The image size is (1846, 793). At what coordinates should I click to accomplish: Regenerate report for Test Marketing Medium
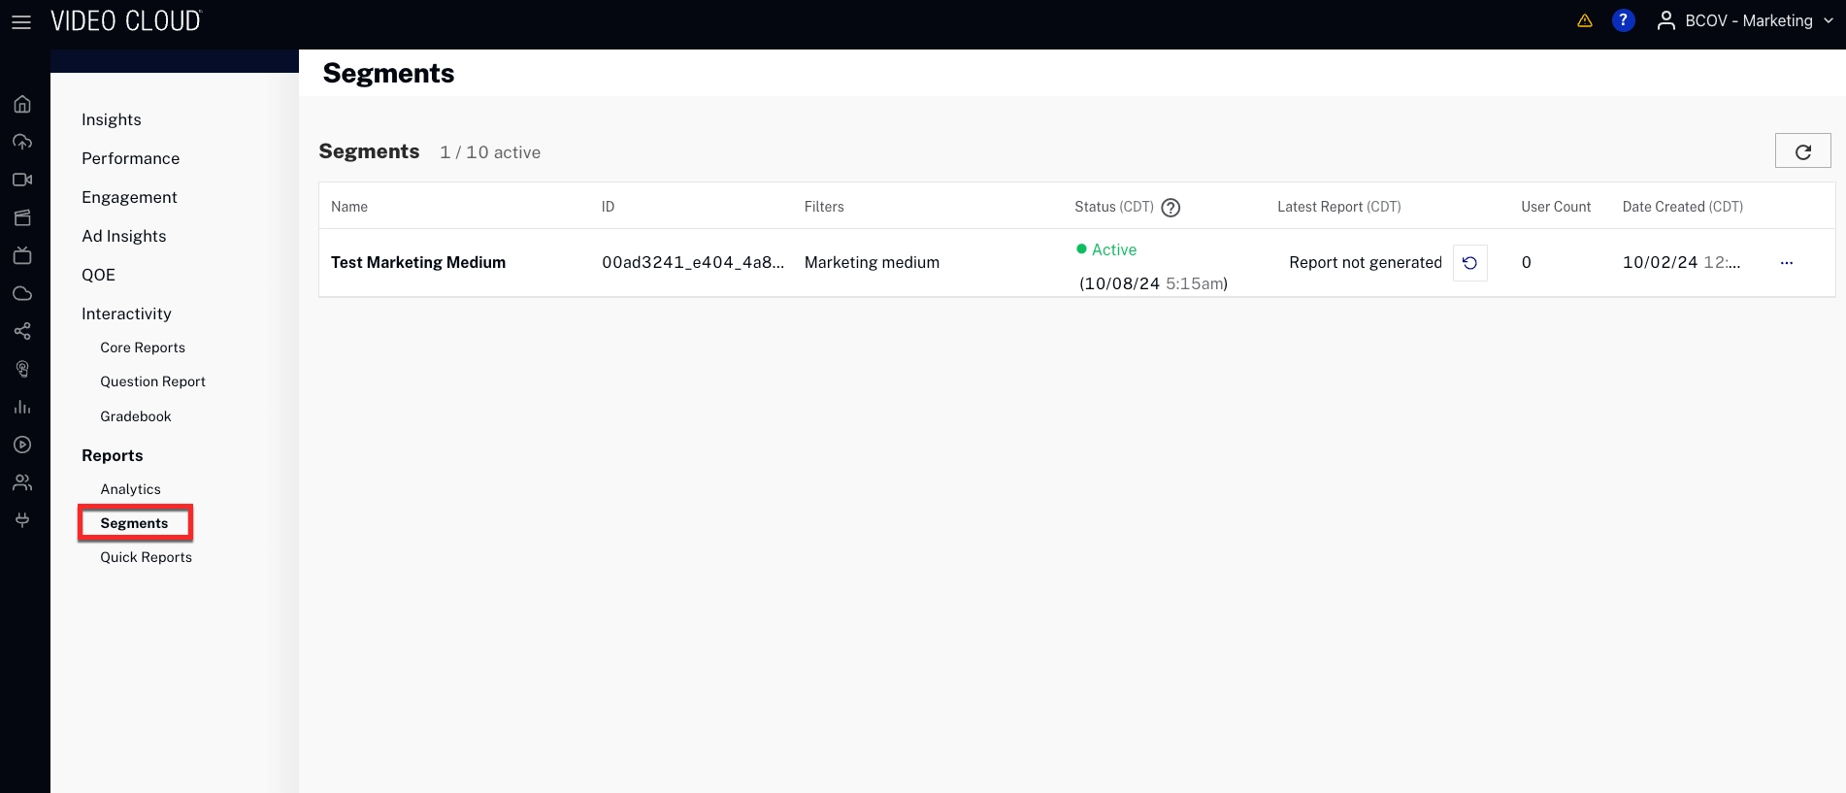pos(1469,263)
